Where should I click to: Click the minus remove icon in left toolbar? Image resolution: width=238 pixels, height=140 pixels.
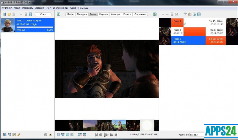point(21,14)
